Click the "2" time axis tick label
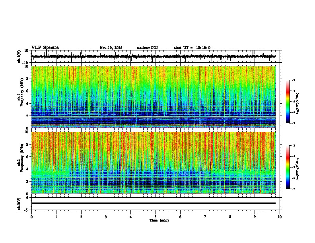This screenshot has width=315, height=243. 81,217
